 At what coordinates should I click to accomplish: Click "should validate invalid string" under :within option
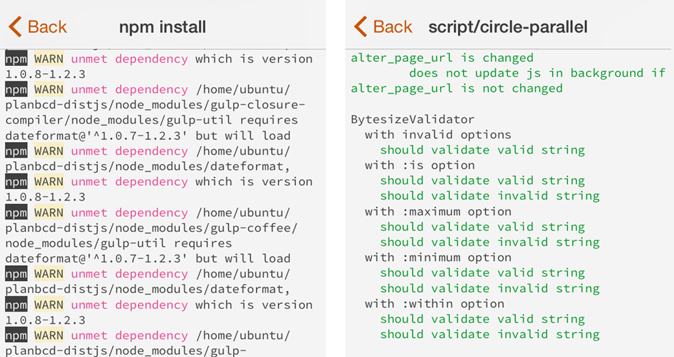click(x=489, y=335)
